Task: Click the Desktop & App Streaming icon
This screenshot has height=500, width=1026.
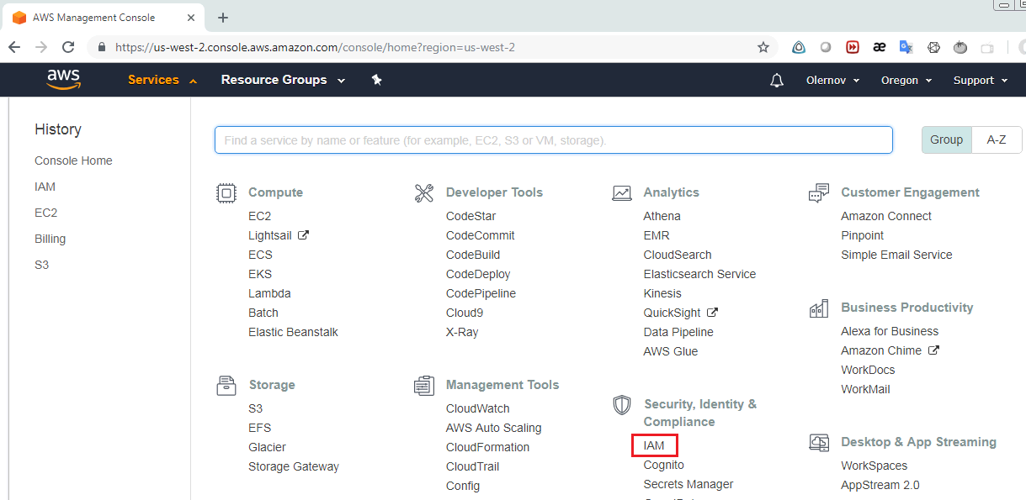Action: 819,443
